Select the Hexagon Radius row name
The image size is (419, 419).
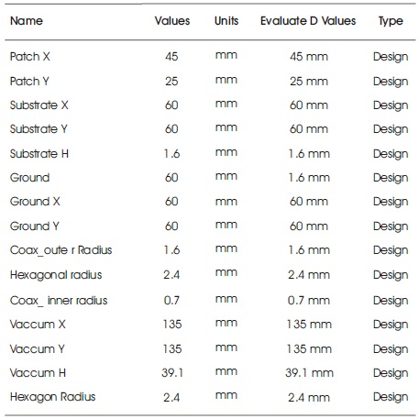pyautogui.click(x=53, y=397)
